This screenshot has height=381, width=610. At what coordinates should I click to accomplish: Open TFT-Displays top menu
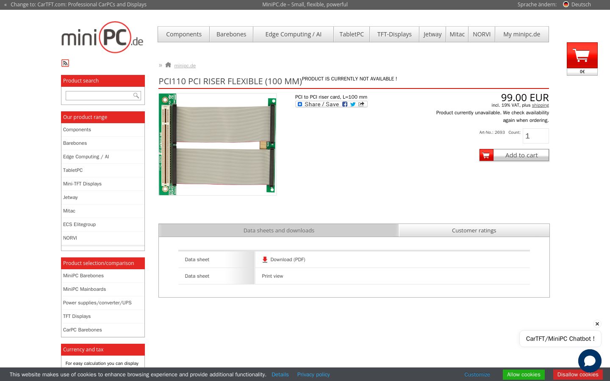point(394,34)
